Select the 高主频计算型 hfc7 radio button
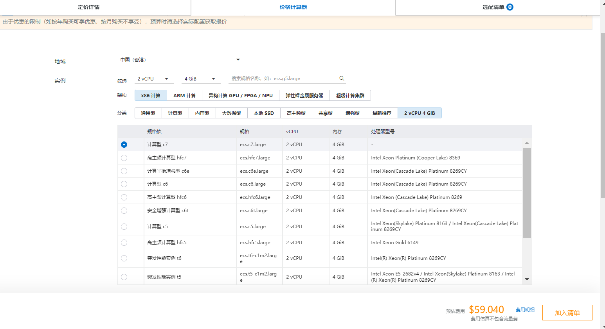605x329 pixels. (124, 158)
